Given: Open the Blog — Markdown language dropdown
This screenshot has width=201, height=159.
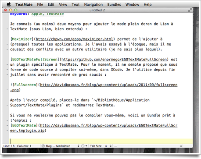Looking at the screenshot, I should click(60, 146).
